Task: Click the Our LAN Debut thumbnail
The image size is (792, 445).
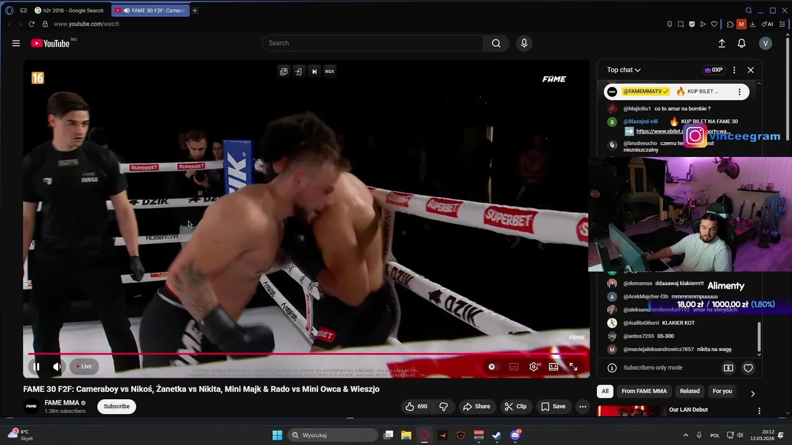Action: [x=631, y=410]
